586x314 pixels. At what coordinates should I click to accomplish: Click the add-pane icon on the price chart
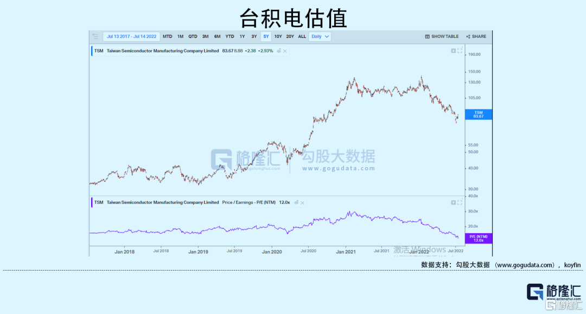(453, 50)
